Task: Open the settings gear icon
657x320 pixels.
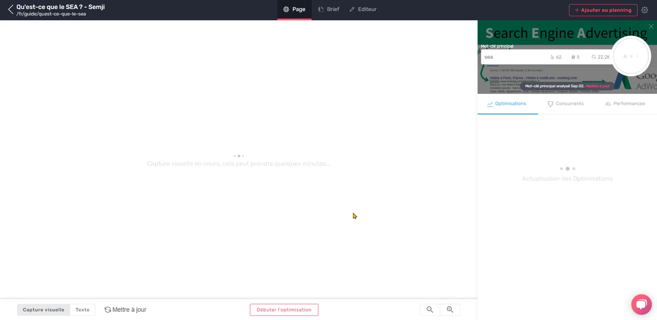Action: tap(645, 10)
